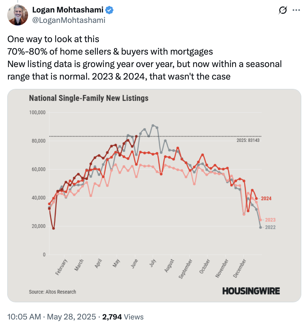Click Logan Mohtashami's profile avatar

[18, 15]
